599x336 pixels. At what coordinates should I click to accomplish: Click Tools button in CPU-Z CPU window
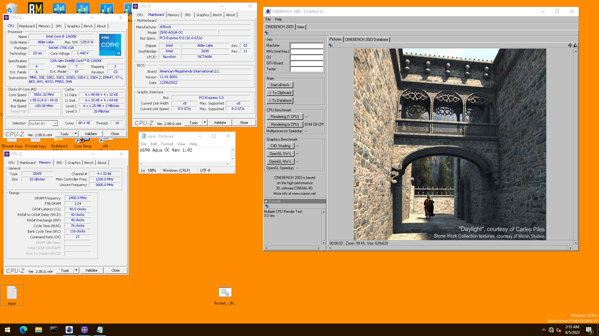coord(64,134)
